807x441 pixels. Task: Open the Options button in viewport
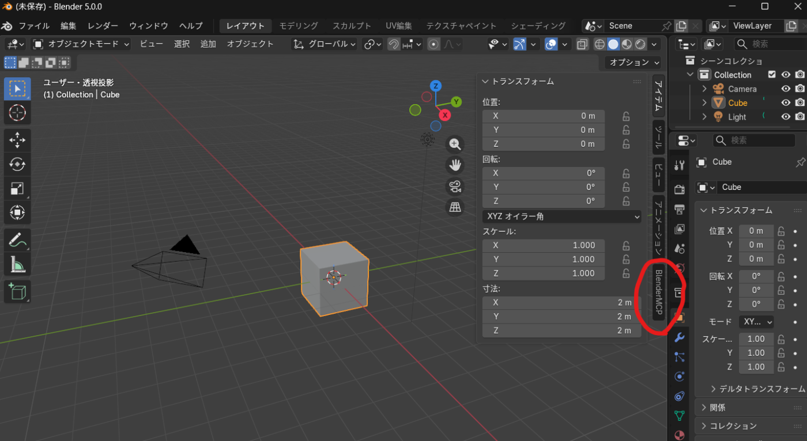(x=633, y=62)
